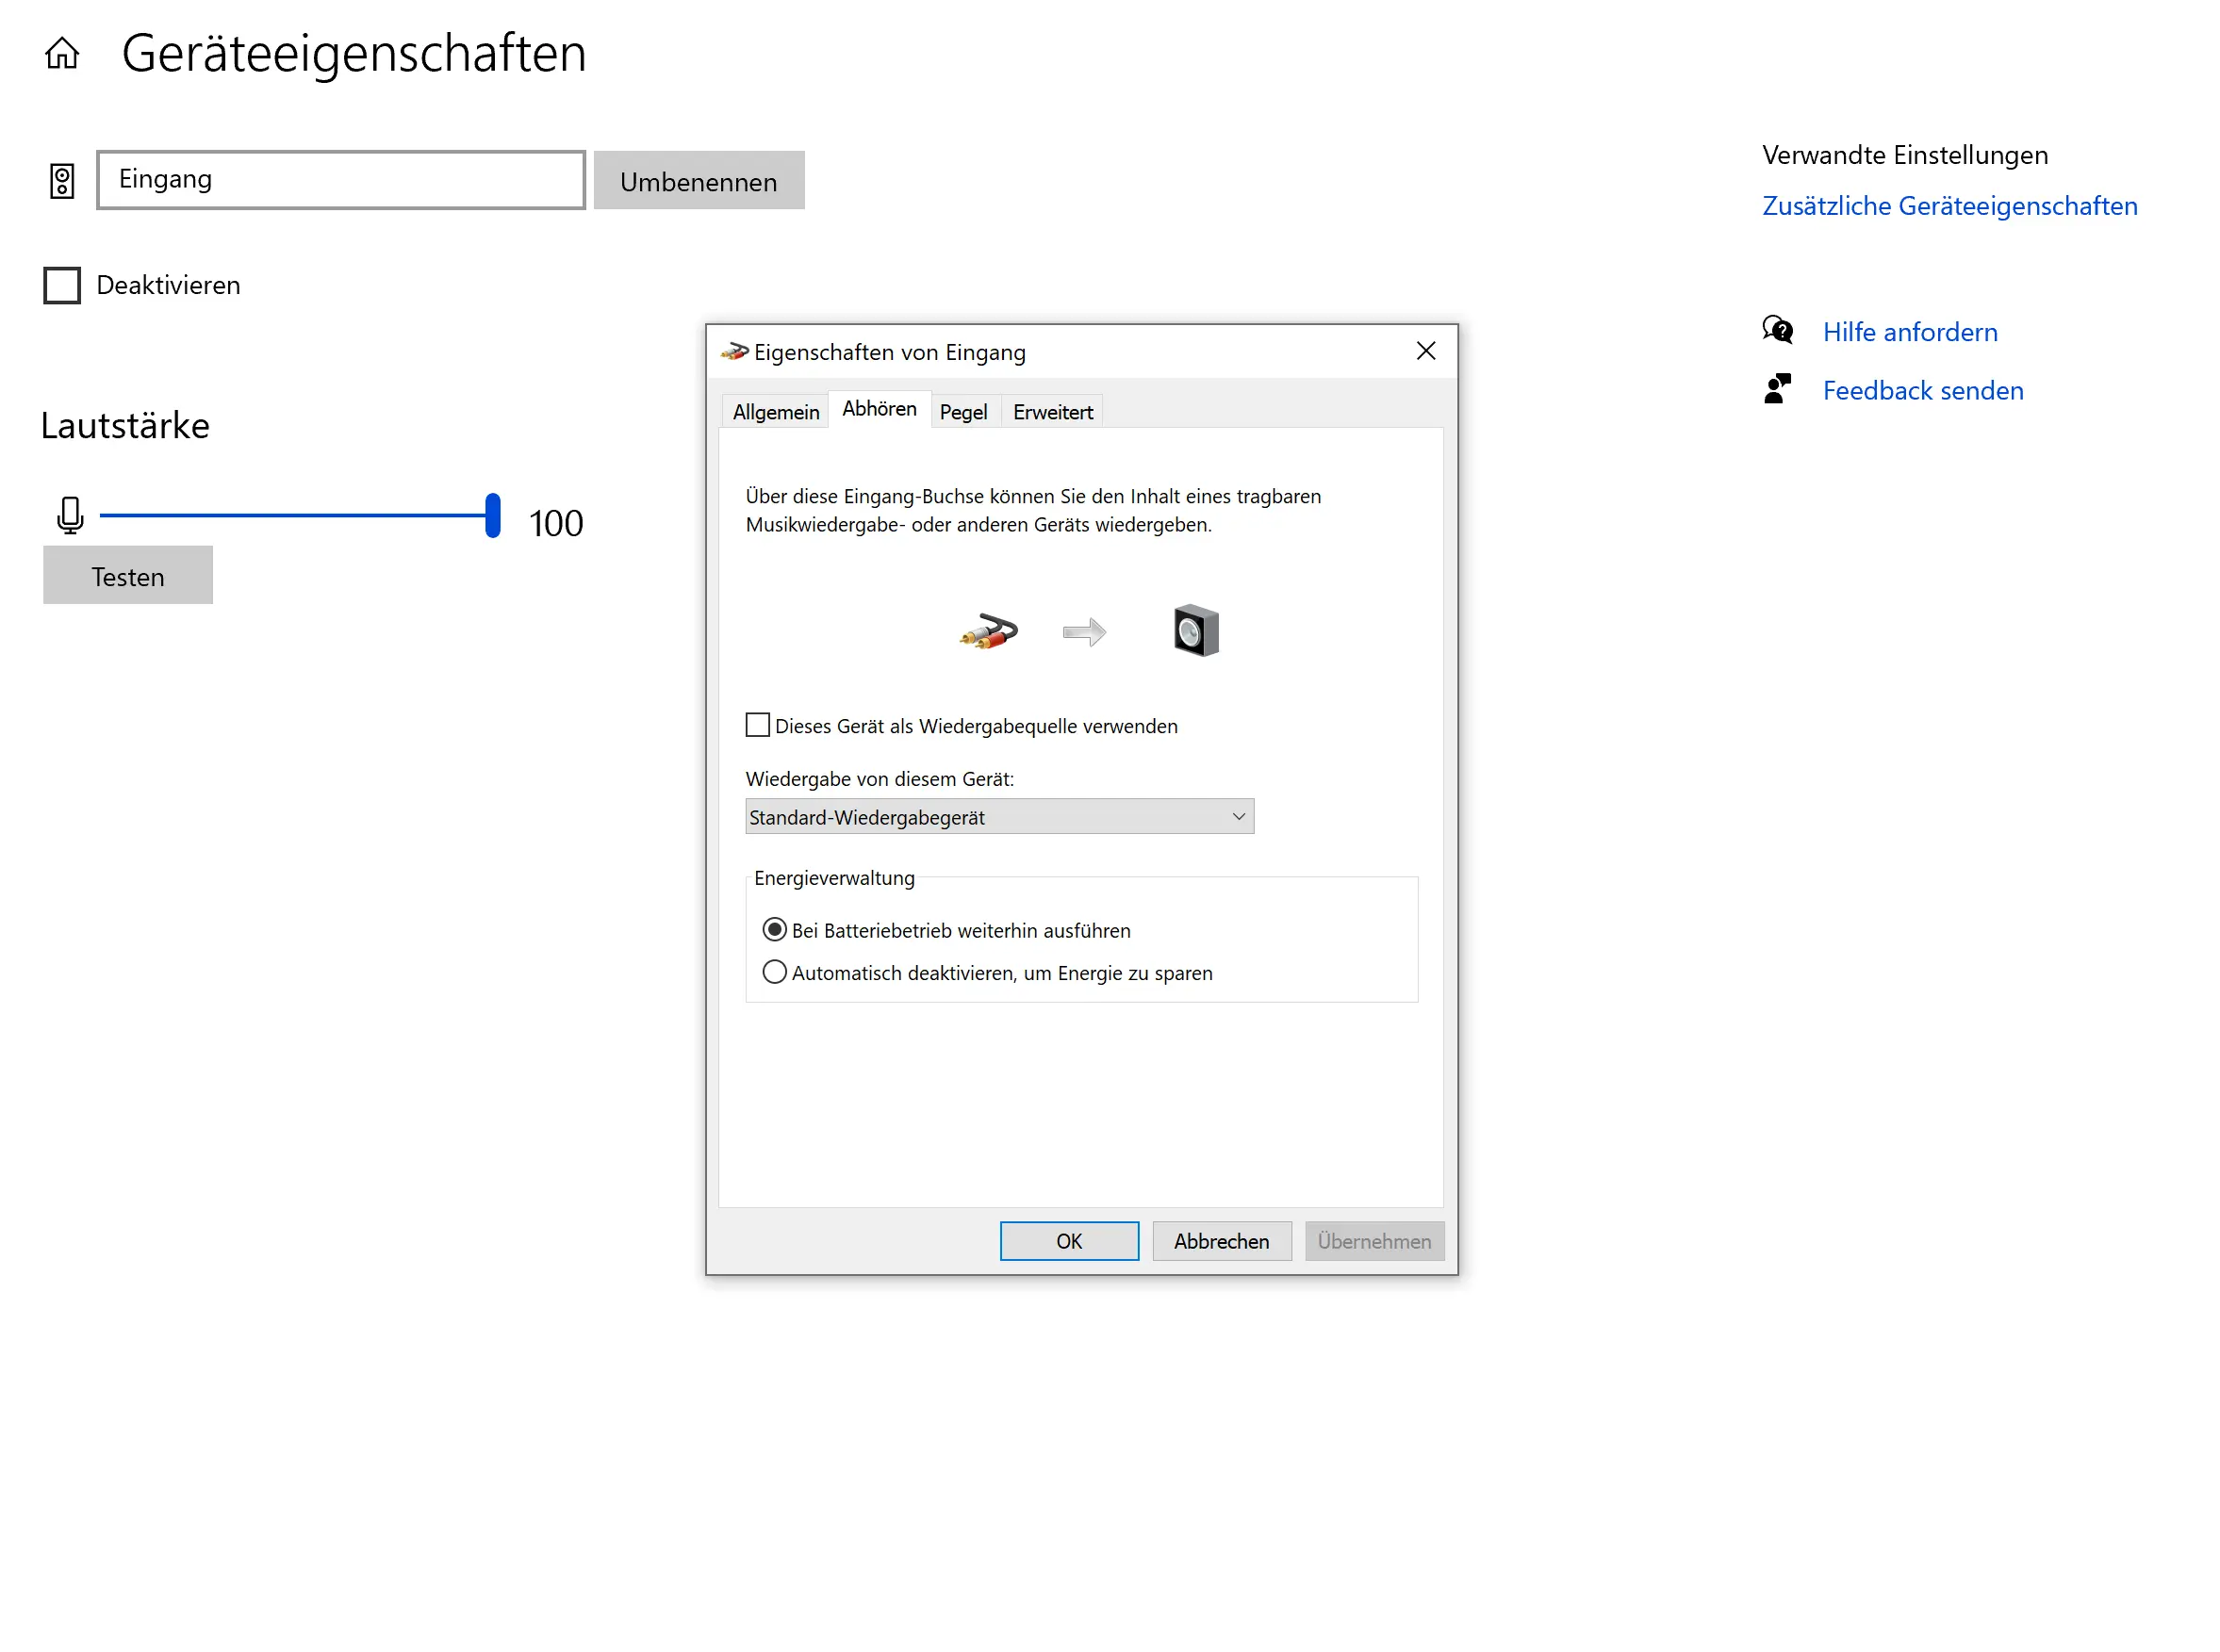The width and height of the screenshot is (2220, 1652).
Task: Click the Hilfe anfordern chat icon
Action: coord(1777,330)
